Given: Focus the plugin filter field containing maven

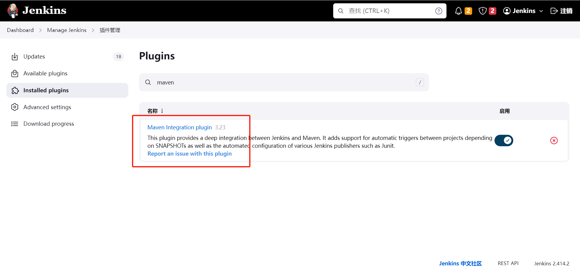Looking at the screenshot, I should (284, 82).
